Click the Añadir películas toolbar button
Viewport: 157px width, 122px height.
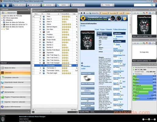[x=18, y=5]
